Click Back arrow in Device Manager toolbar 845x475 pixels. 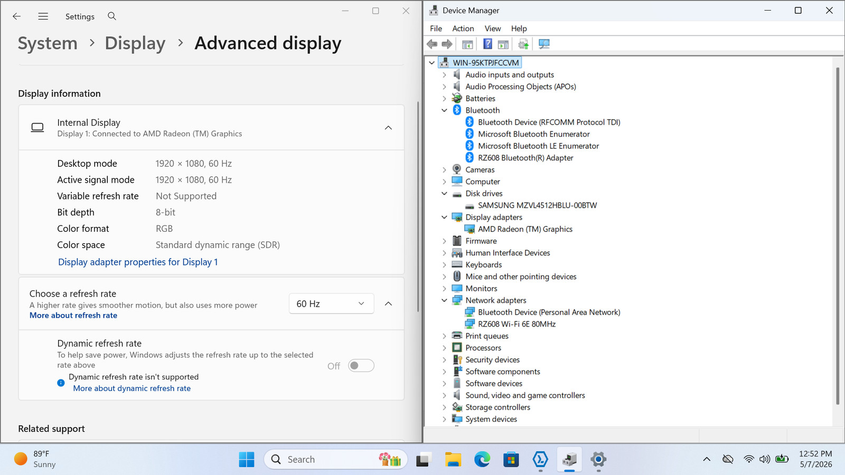pos(432,44)
